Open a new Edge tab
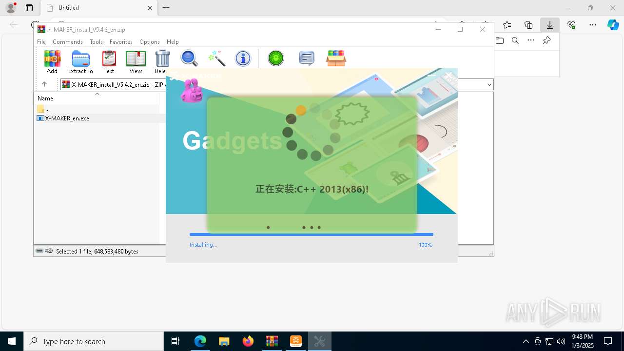 166,8
